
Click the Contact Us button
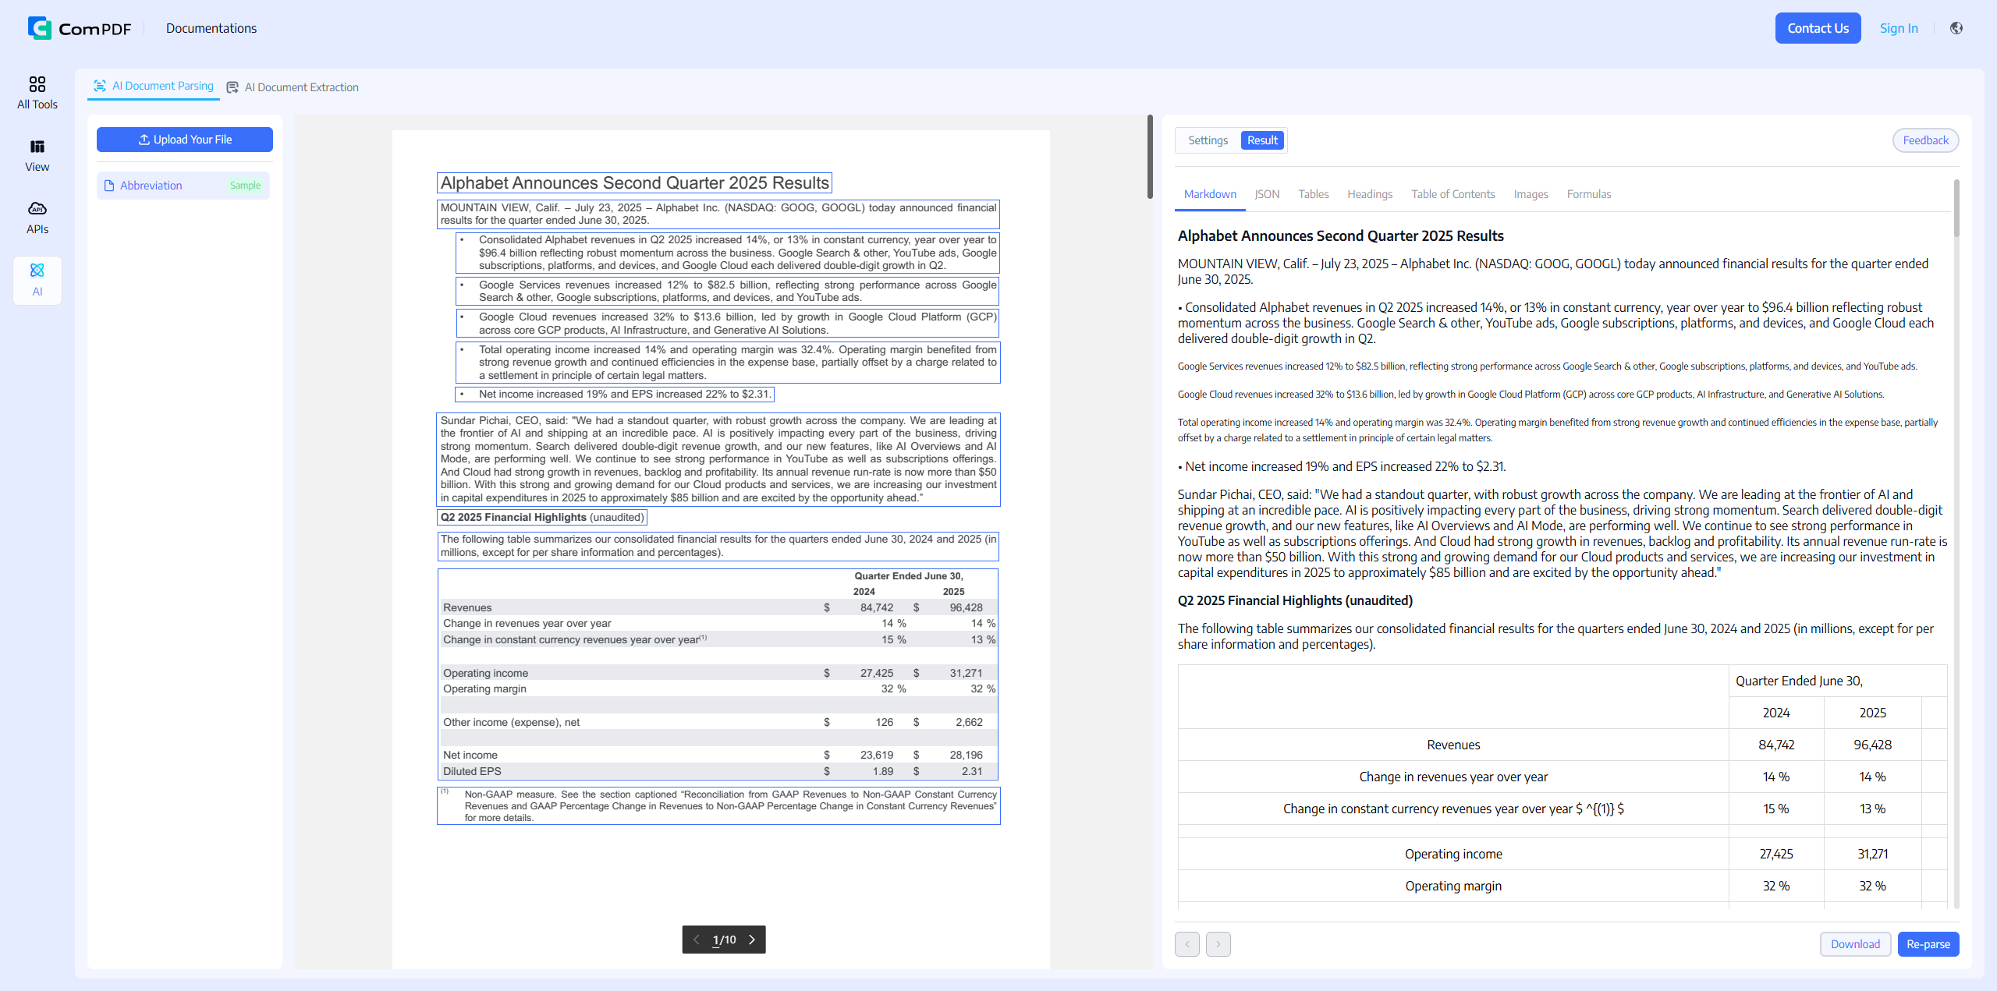tap(1818, 28)
